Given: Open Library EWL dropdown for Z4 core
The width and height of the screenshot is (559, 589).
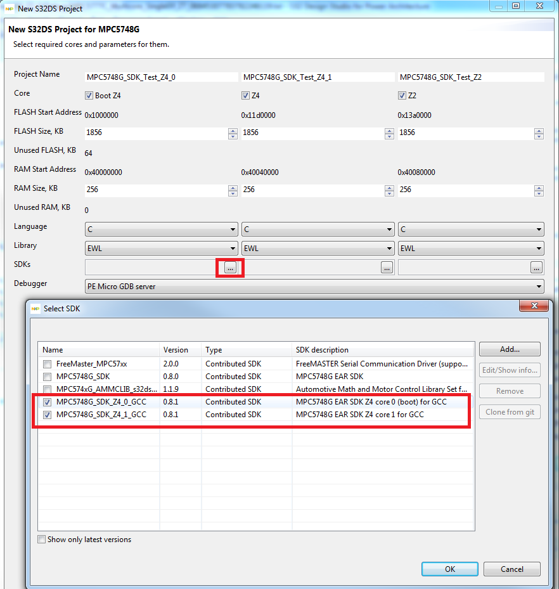Looking at the screenshot, I should coord(318,249).
